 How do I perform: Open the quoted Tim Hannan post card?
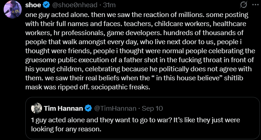(x=143, y=118)
